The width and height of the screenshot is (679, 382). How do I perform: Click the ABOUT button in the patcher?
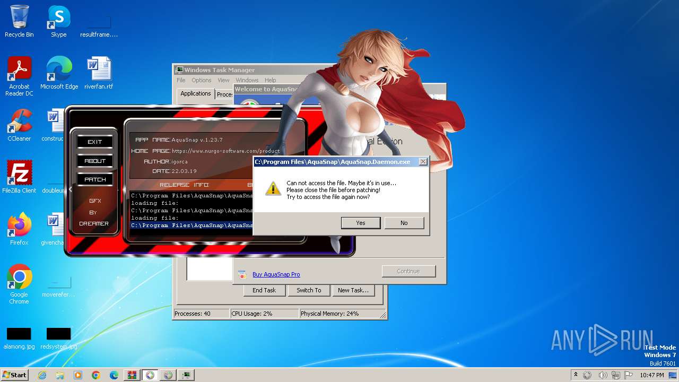pos(95,161)
